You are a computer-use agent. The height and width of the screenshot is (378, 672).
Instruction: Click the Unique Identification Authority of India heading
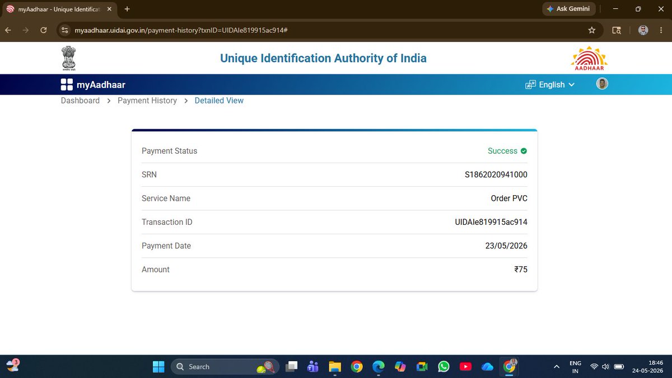point(323,58)
